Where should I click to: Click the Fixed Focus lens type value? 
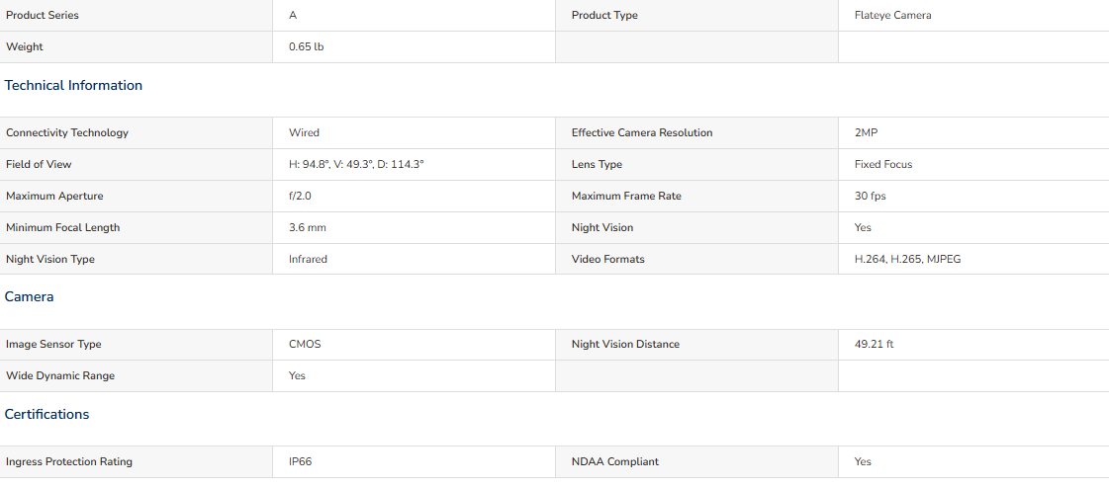[x=883, y=164]
